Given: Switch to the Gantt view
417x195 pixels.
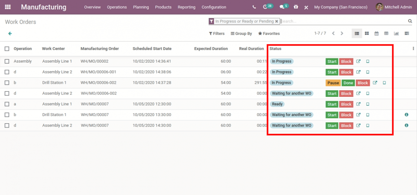Looking at the screenshot, I should (406, 33).
